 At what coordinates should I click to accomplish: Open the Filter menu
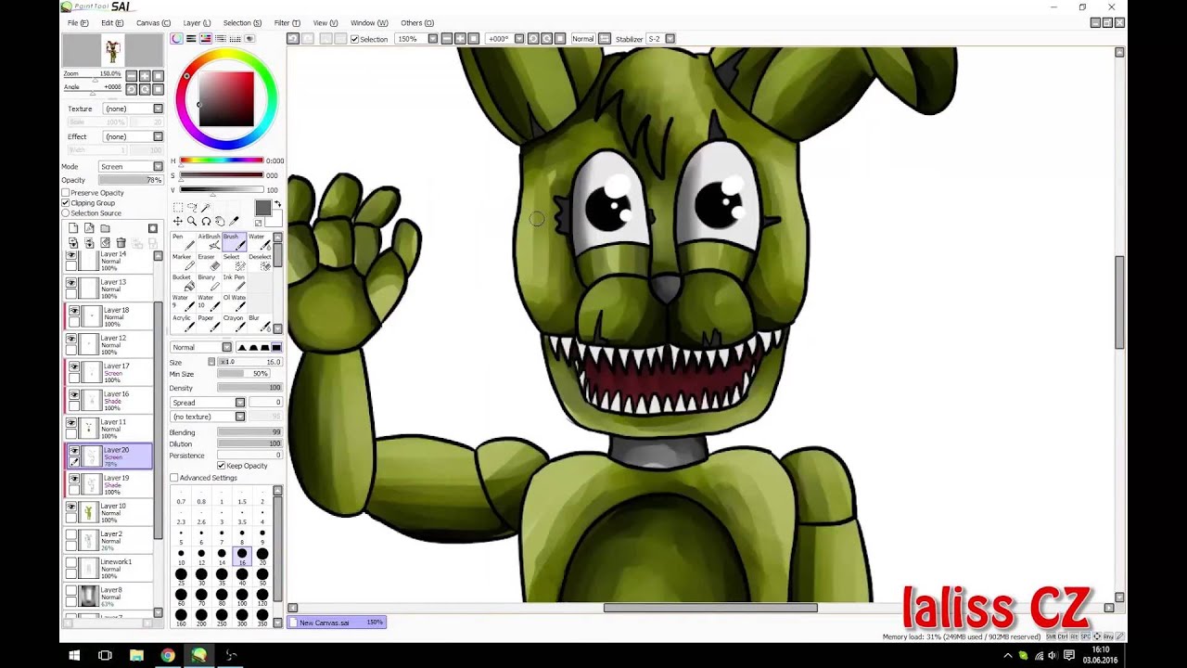tap(287, 23)
